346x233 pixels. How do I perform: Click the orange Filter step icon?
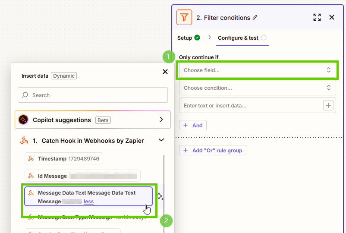click(184, 18)
